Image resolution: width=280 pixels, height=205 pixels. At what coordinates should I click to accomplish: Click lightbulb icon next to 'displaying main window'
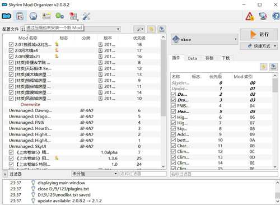tap(33, 183)
